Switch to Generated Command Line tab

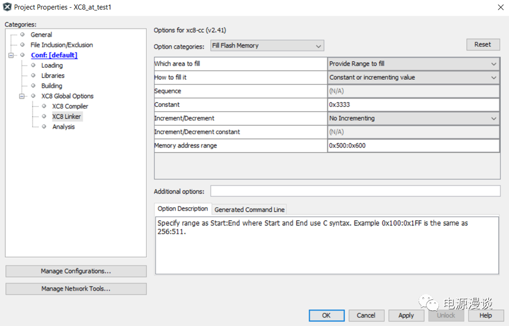[x=250, y=209]
